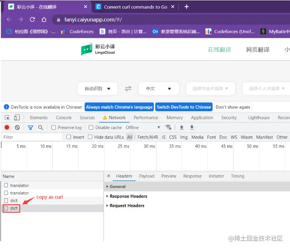Screen dimensions: 290x249
Task: Open the Preview tab
Action: [169, 176]
